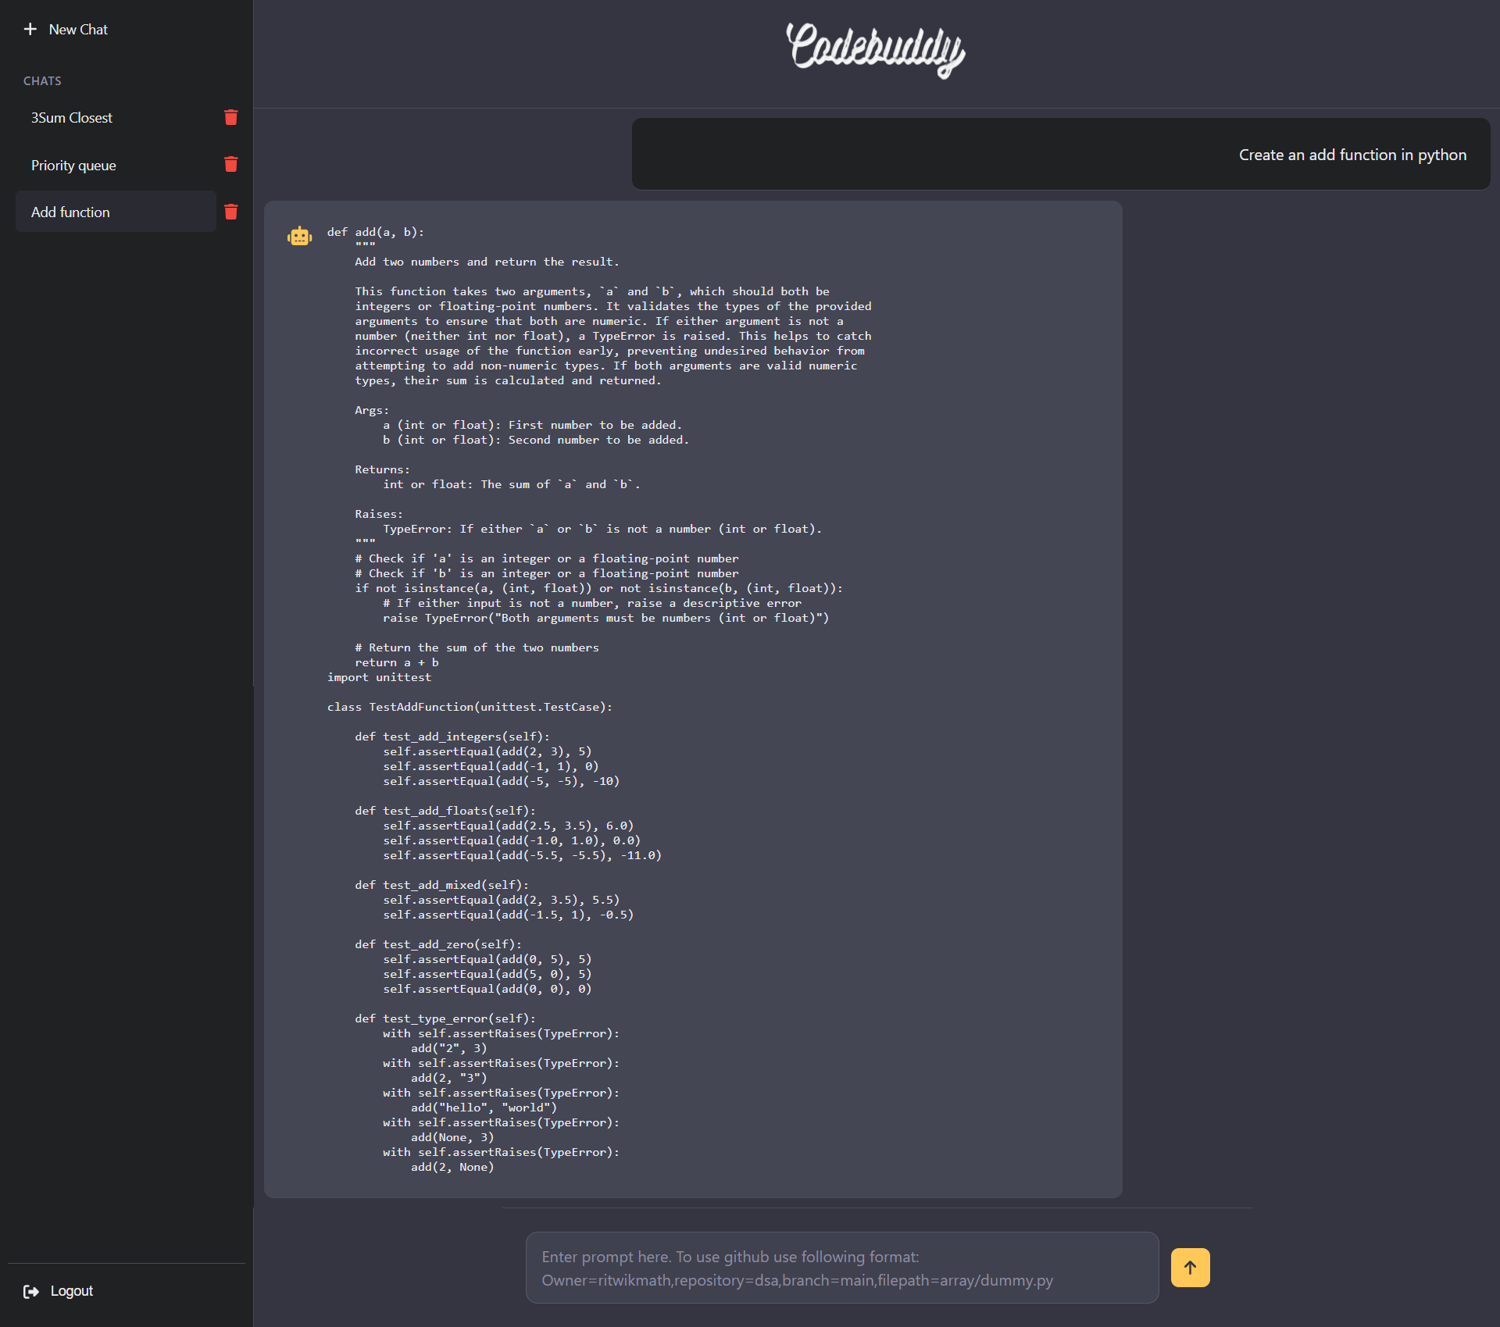Click the Codebuddy logo
1500x1327 pixels.
tap(876, 50)
